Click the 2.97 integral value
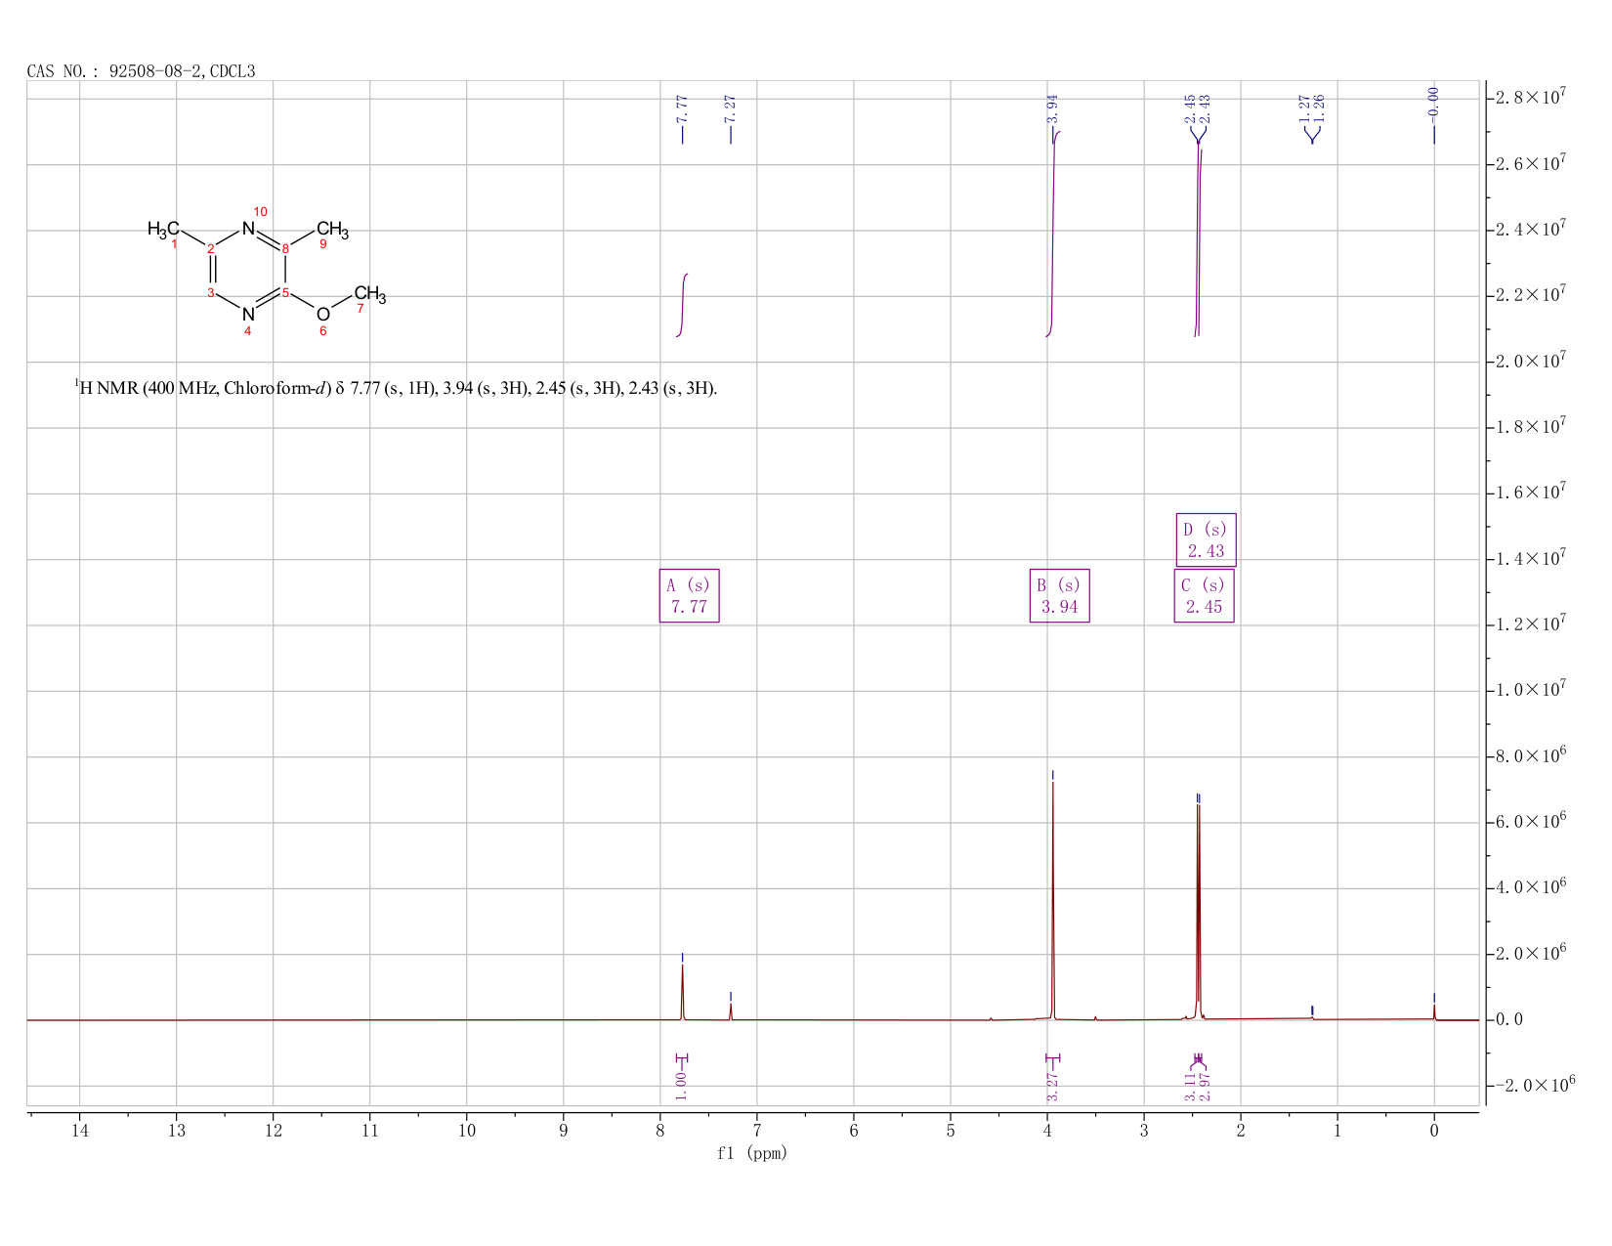Screen dimensions: 1612x1246 pyautogui.click(x=1205, y=1086)
